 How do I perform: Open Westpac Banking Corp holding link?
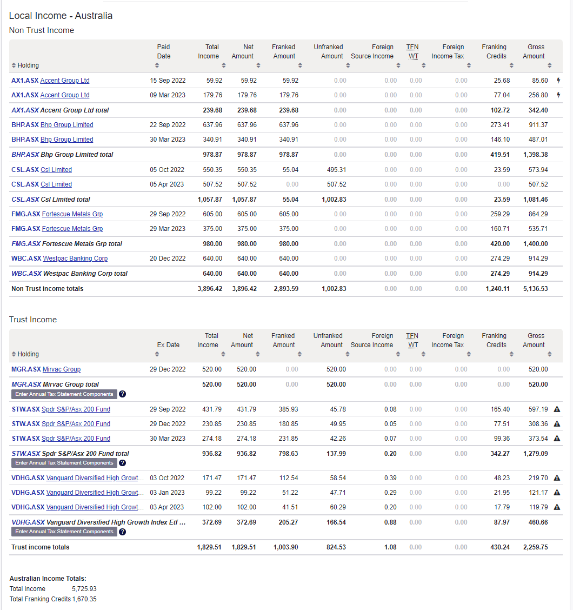76,258
